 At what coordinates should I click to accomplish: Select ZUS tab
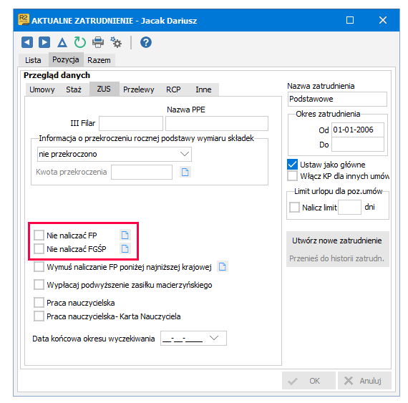pyautogui.click(x=104, y=89)
